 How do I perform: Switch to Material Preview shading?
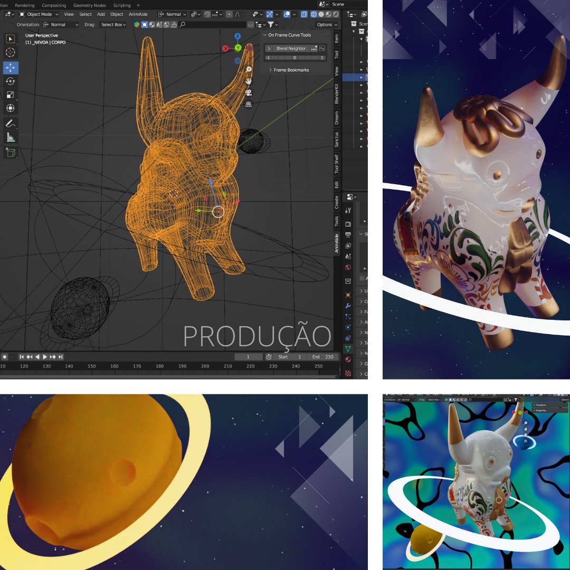coord(328,14)
